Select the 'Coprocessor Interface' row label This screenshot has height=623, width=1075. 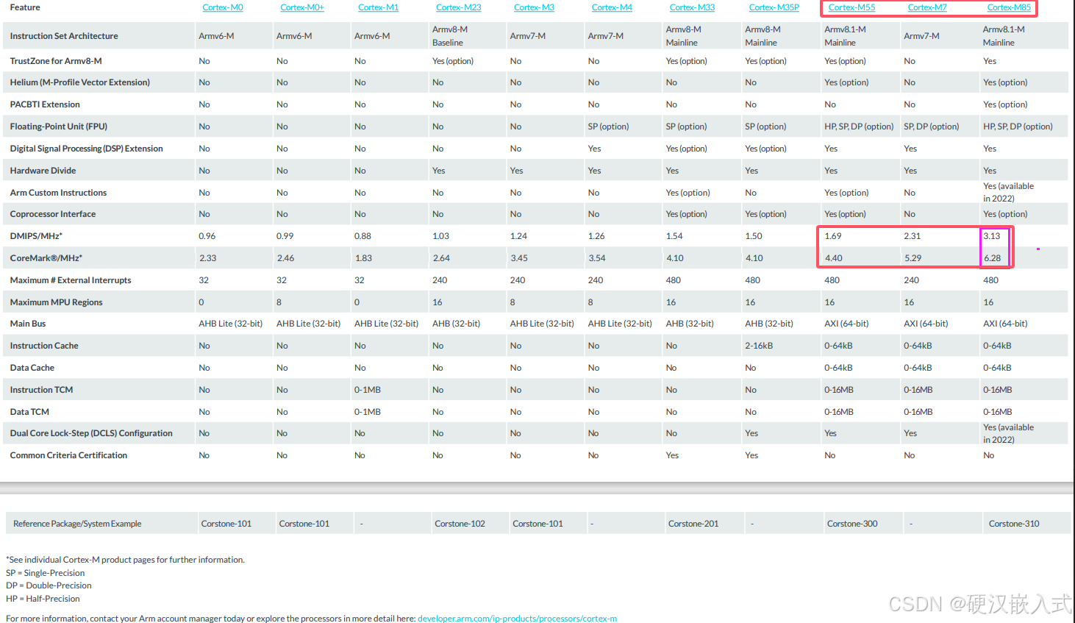(53, 214)
